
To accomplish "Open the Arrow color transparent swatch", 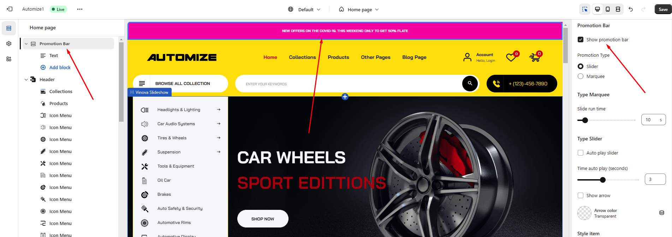I will (584, 213).
